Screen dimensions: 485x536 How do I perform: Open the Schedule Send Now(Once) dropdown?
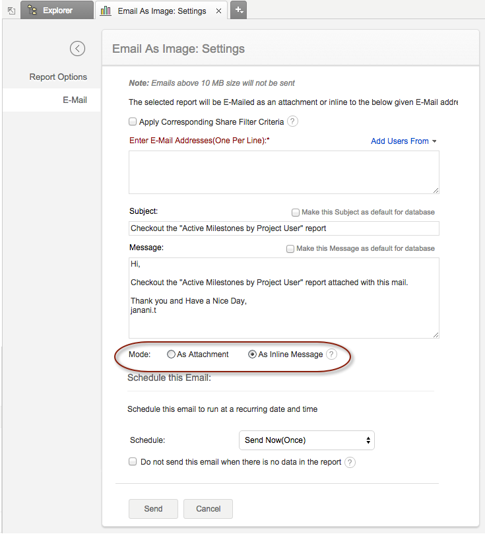point(306,440)
